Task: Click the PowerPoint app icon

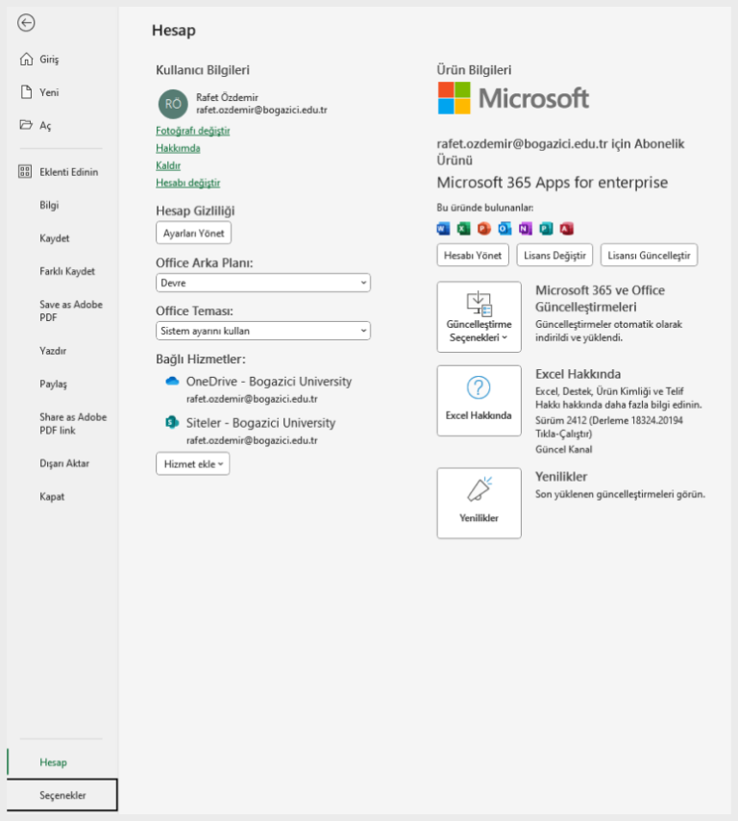Action: (484, 228)
